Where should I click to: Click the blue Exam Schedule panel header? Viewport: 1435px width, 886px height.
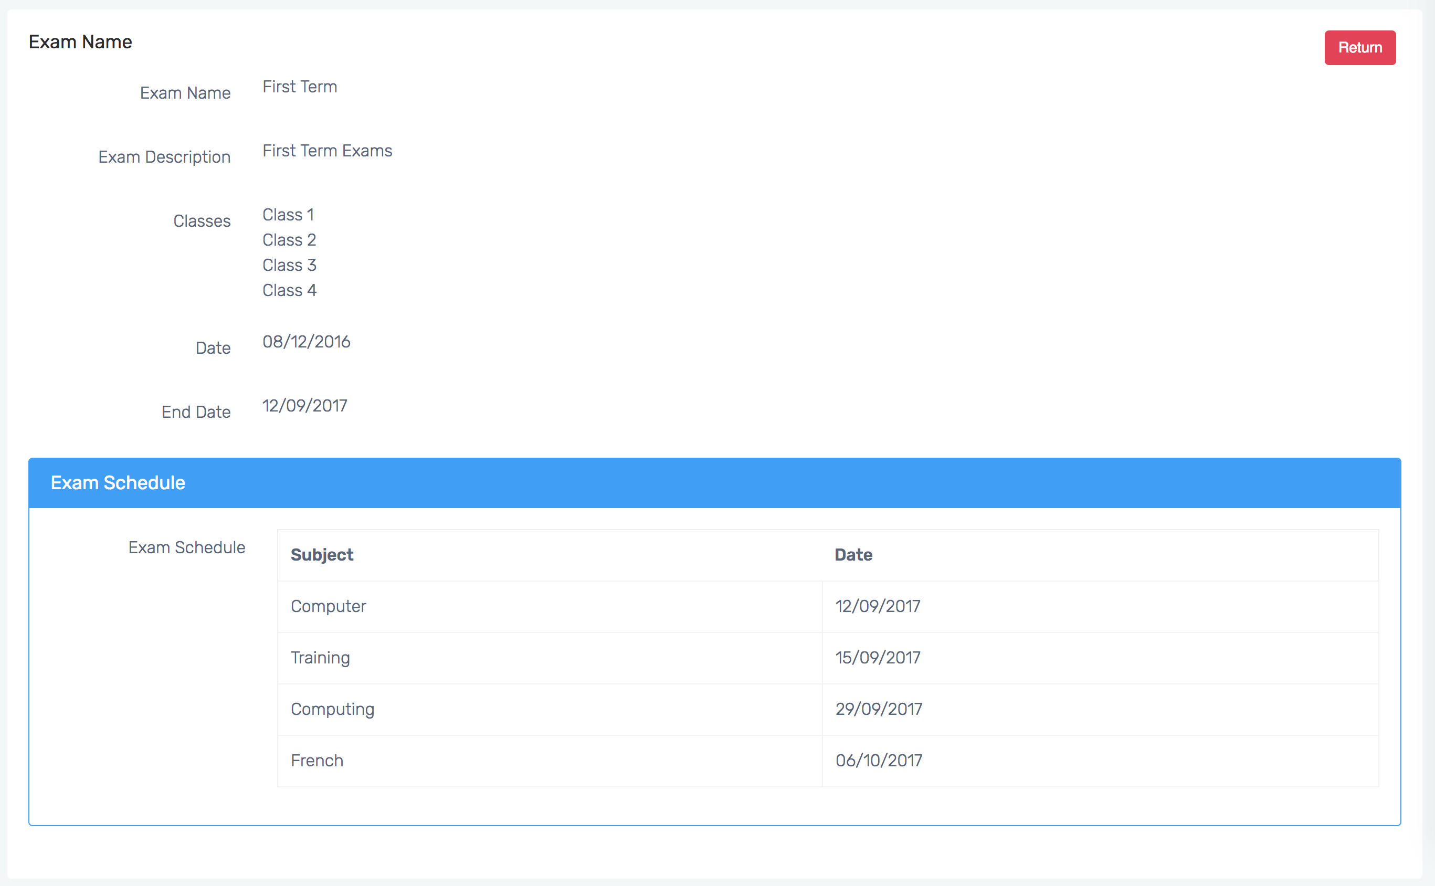tap(714, 483)
